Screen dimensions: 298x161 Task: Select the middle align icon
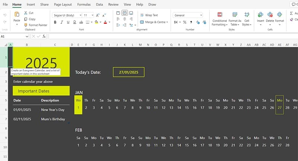[x=125, y=13]
